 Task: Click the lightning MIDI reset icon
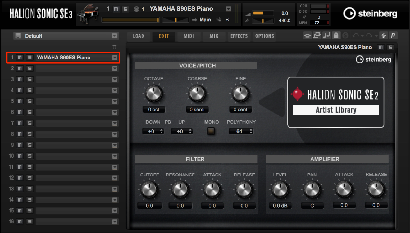384,35
